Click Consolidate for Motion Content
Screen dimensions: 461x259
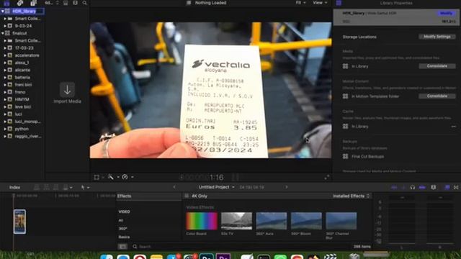(x=437, y=96)
